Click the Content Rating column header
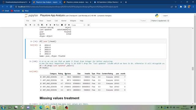This screenshot has height=110, width=196. (107, 74)
